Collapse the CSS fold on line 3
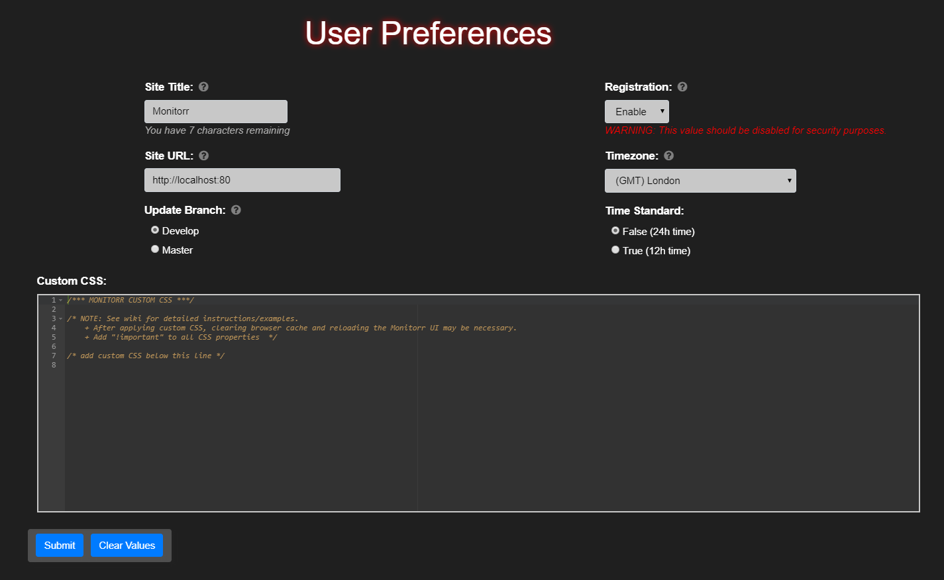944x580 pixels. 59,318
